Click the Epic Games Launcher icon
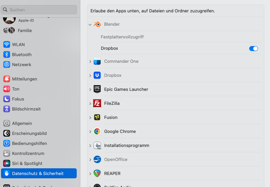 97,89
